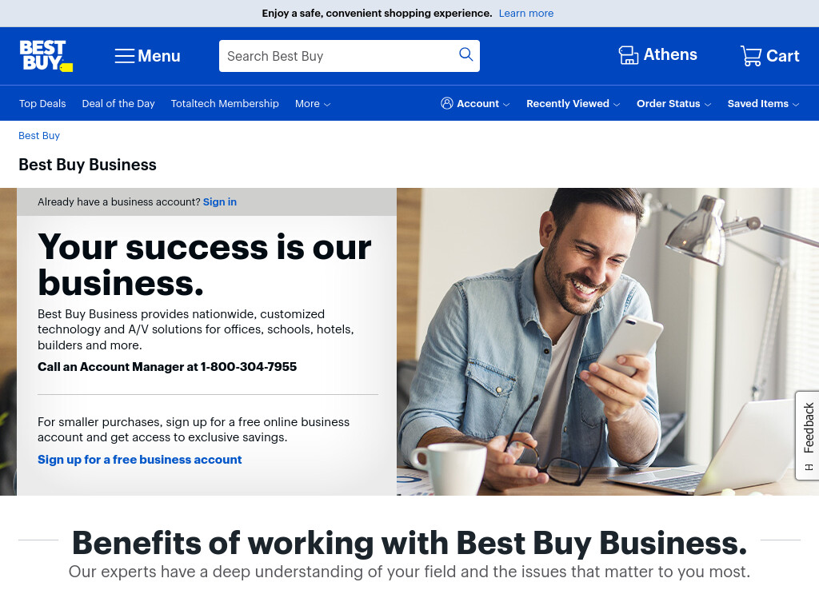
Task: Click the Learn more link
Action: click(526, 14)
